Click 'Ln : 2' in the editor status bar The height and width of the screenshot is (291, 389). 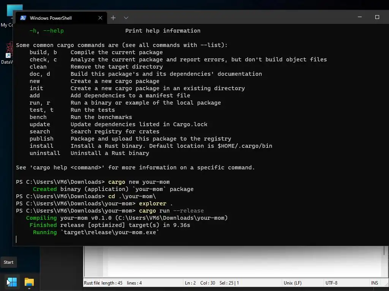[x=190, y=283]
